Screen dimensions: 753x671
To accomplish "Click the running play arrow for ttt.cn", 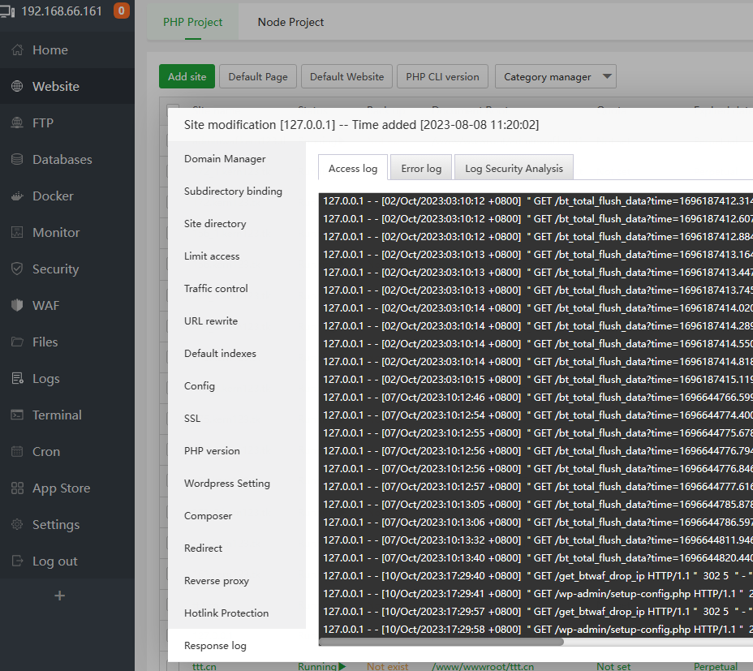I will pyautogui.click(x=342, y=666).
